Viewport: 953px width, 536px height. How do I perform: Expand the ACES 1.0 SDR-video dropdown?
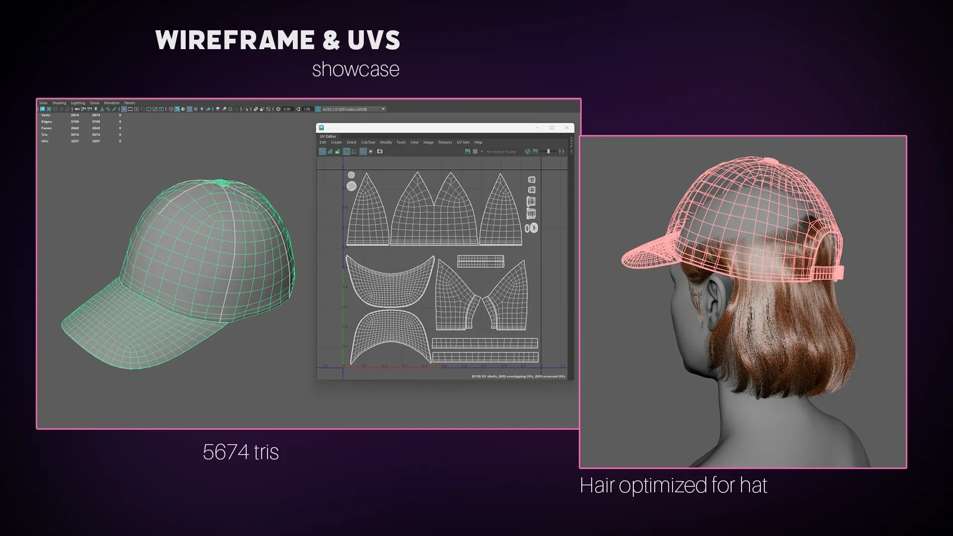coord(383,109)
